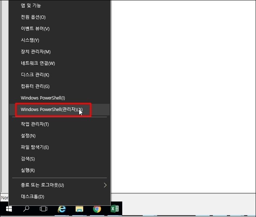
Task: Launch Internet Explorer from taskbar
Action: [x=62, y=209]
